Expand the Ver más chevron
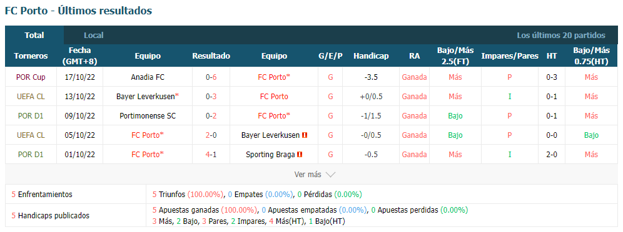This screenshot has height=232, width=623. point(330,175)
